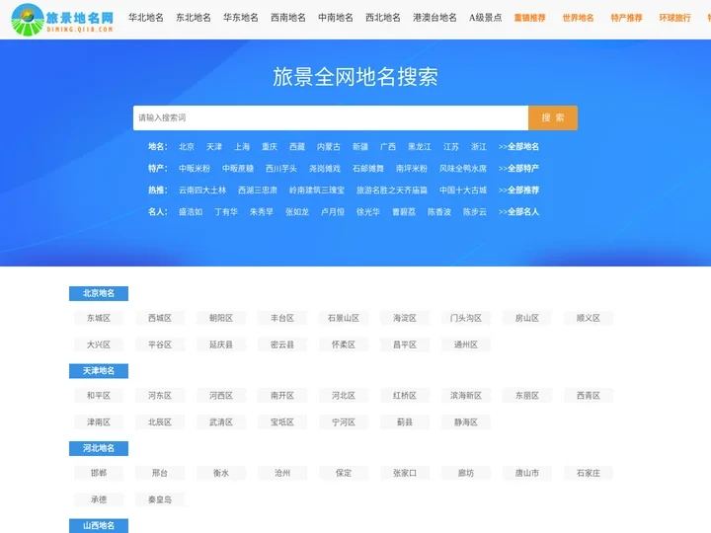Open the 西南地名 menu item

click(288, 18)
